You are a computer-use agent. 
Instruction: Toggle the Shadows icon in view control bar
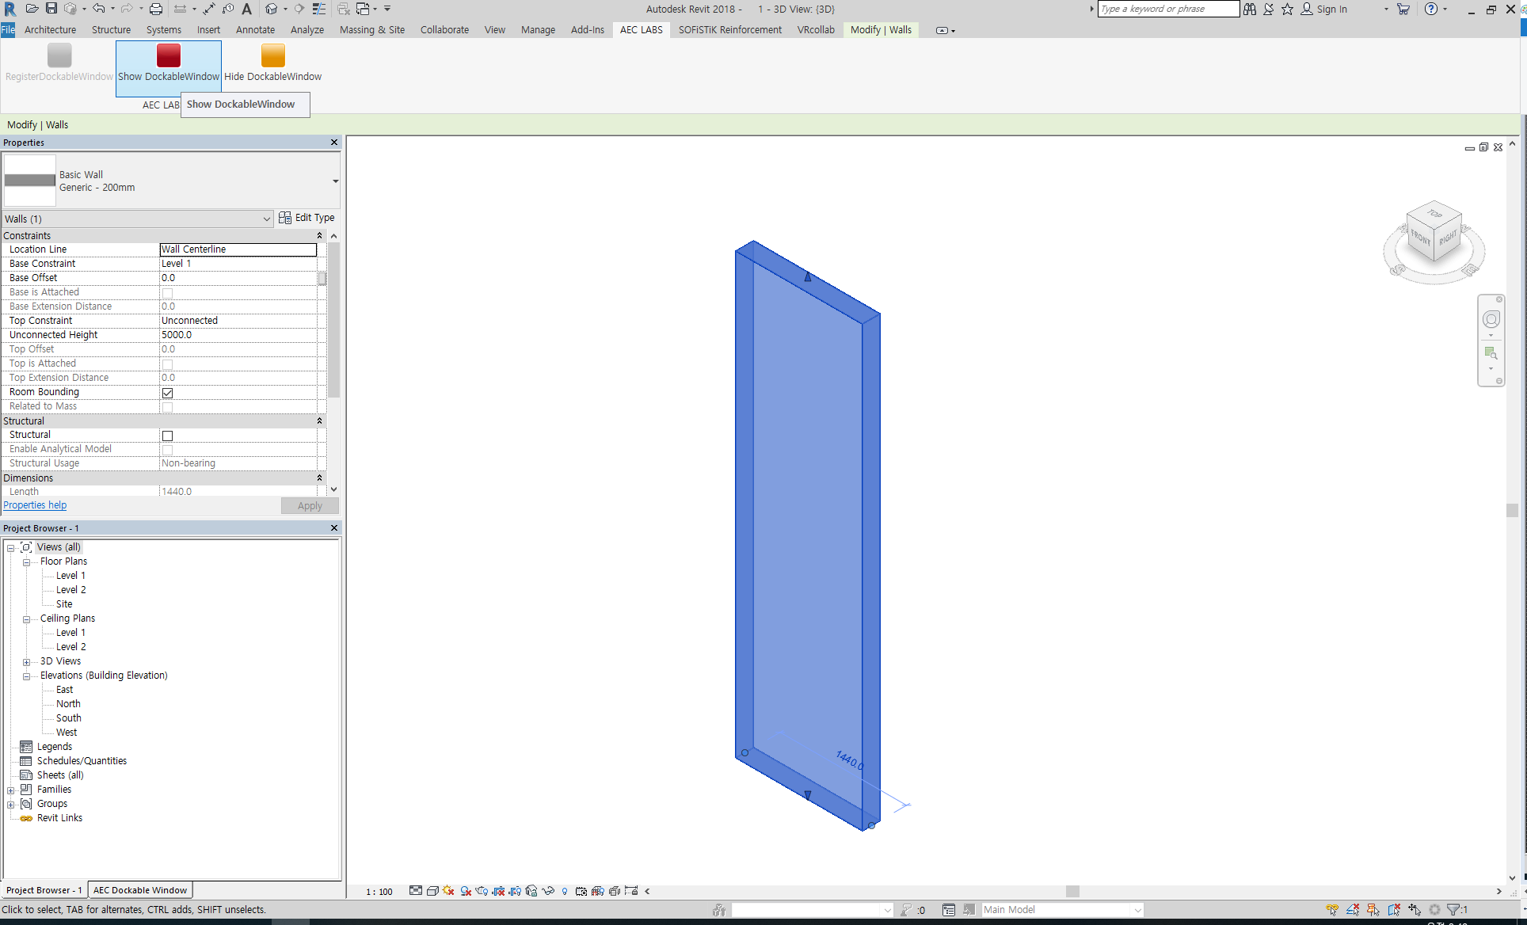[466, 891]
